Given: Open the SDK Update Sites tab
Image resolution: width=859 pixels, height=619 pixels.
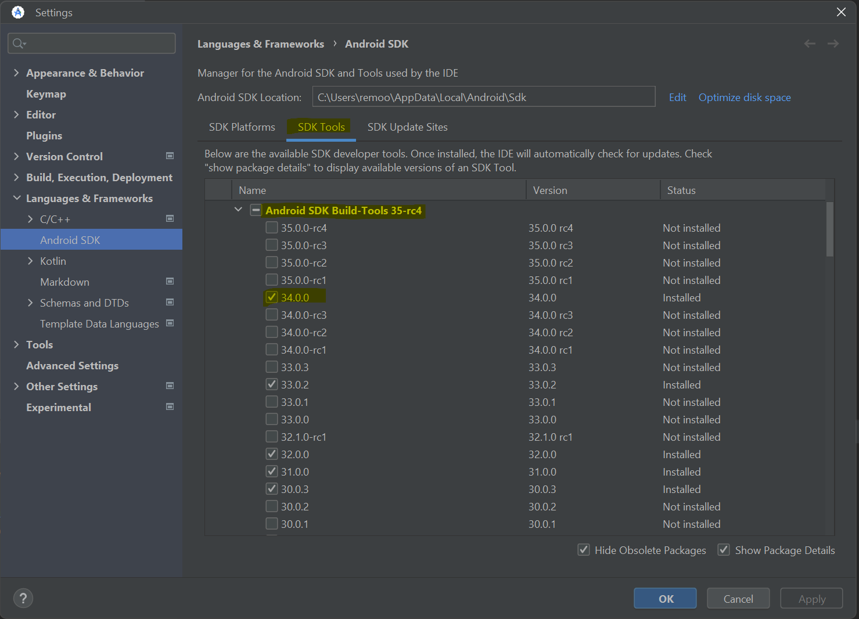Looking at the screenshot, I should coord(407,127).
